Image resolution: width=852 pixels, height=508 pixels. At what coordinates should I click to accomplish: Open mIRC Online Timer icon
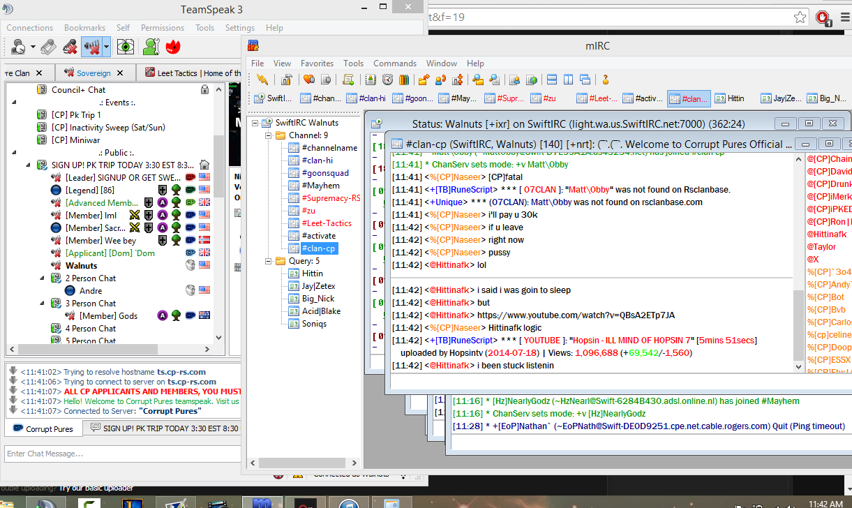pos(532,80)
